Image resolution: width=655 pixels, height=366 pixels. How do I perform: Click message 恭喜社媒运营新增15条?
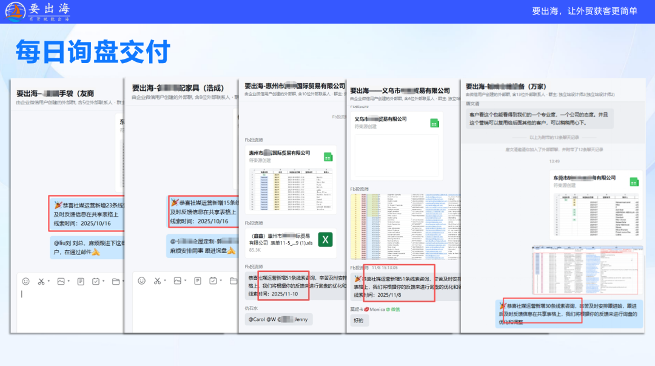[x=203, y=212]
